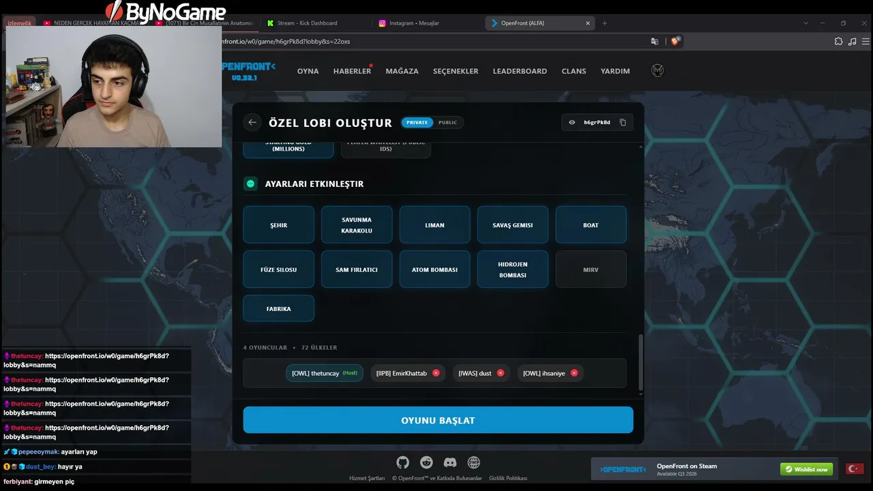873x491 pixels.
Task: Toggle the HIDROJEN BOMBASI setting
Action: click(513, 269)
